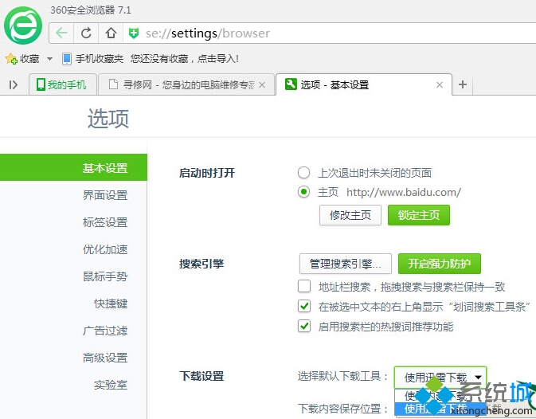
Task: Click the back navigation arrow
Action: point(62,33)
